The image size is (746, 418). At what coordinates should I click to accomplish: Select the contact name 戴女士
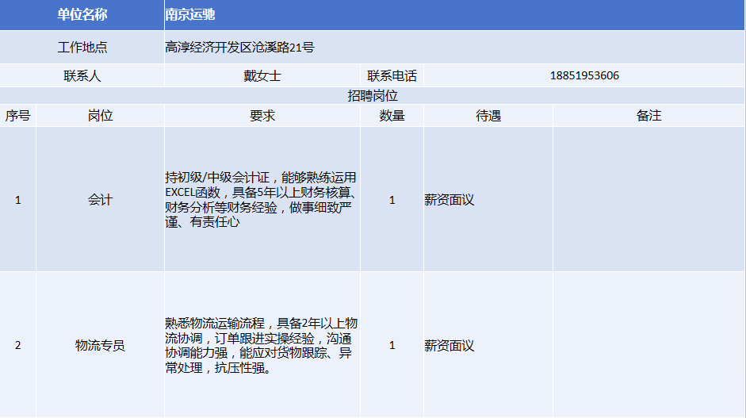(262, 76)
